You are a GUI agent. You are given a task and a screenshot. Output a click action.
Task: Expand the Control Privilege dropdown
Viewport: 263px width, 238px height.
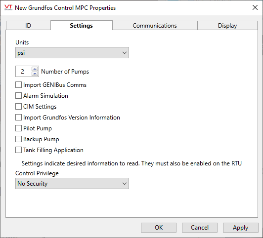[72, 184]
